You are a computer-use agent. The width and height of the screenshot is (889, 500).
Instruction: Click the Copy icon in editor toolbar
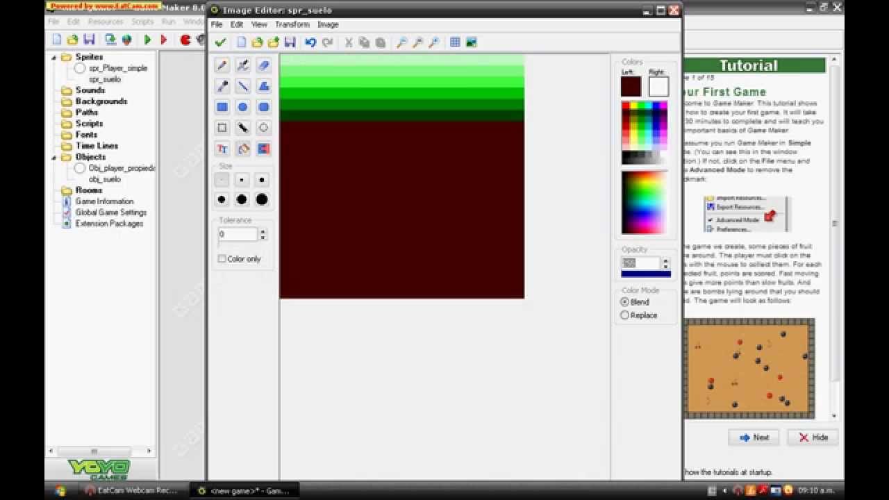[365, 42]
